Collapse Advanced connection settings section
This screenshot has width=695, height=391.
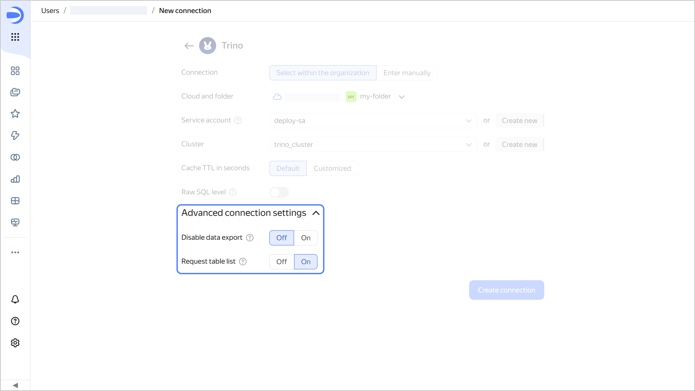316,213
